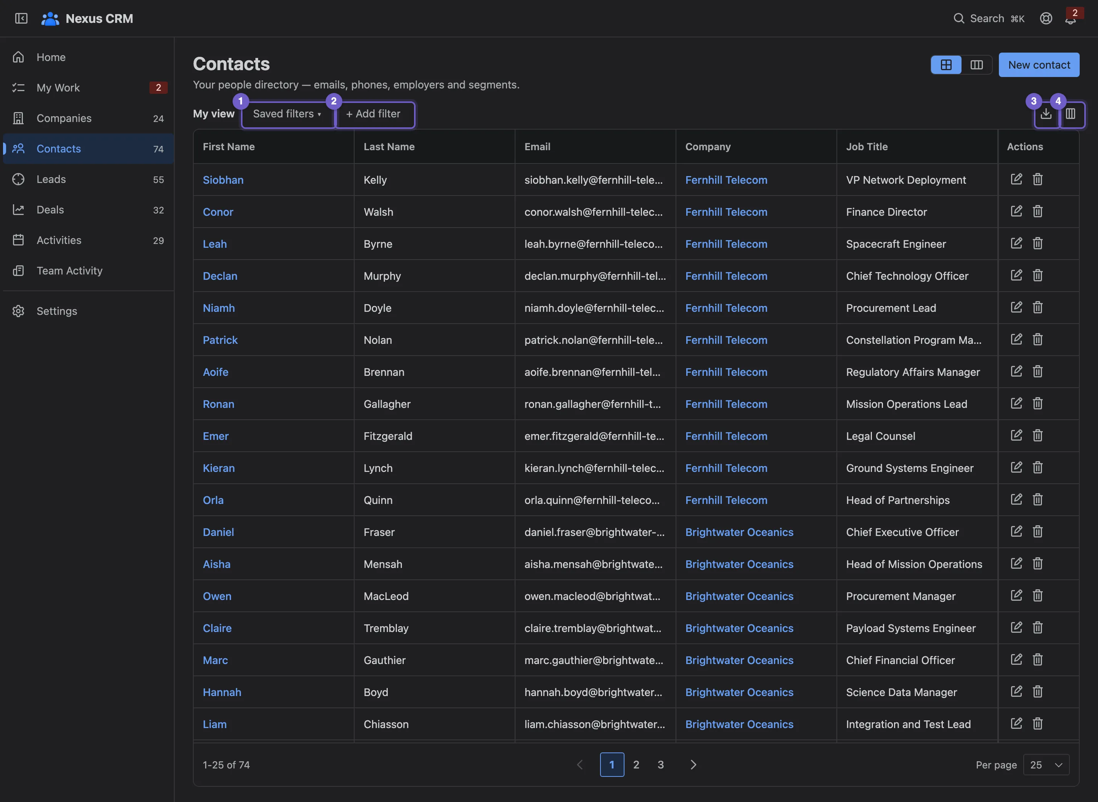Click the Nexus CRM logo icon

(x=50, y=18)
